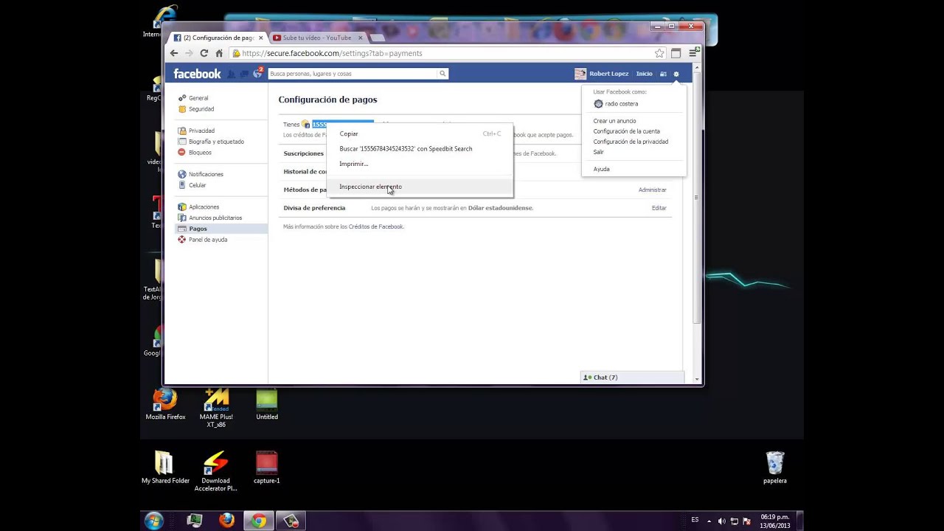Image resolution: width=944 pixels, height=531 pixels.
Task: Expand the Chat (7) bar
Action: click(x=633, y=378)
